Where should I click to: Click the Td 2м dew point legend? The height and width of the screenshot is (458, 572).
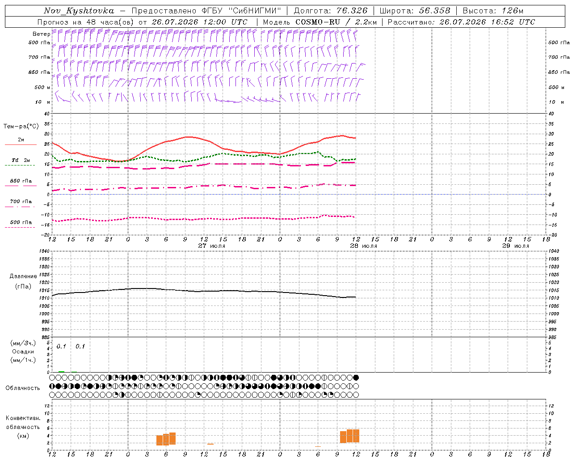coord(21,160)
